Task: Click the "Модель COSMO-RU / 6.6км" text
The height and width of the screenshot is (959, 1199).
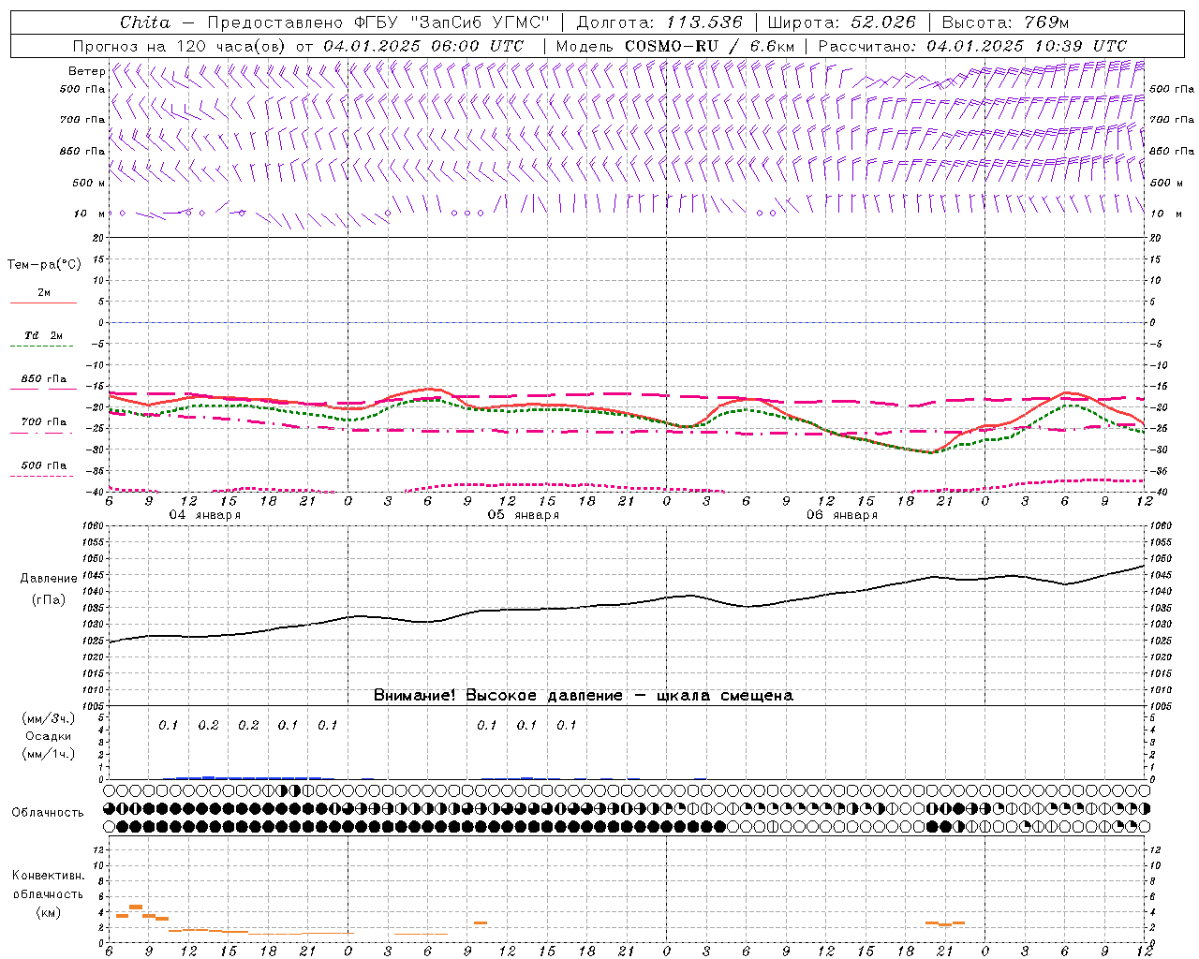Action: point(674,46)
